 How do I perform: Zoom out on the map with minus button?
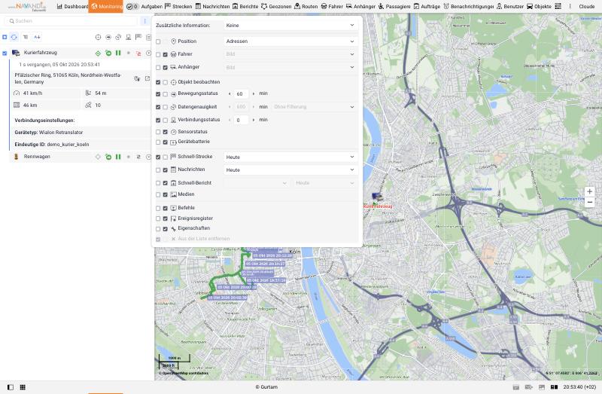pyautogui.click(x=589, y=202)
